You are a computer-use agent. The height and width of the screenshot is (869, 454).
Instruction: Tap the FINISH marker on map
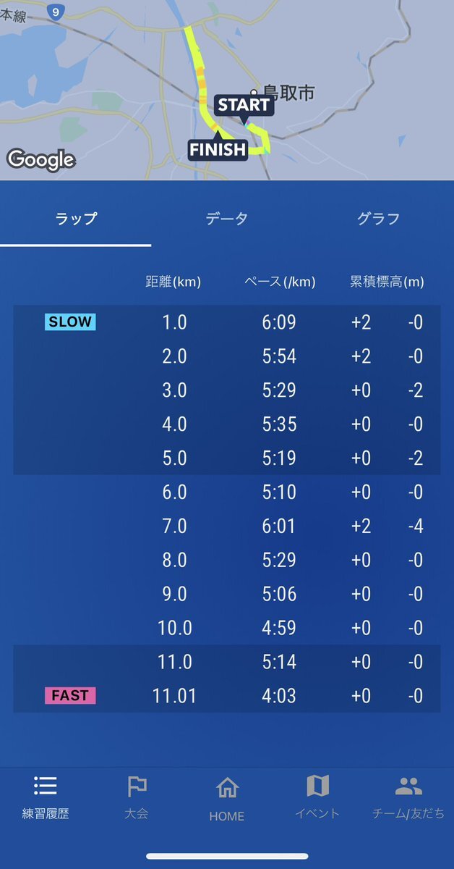[218, 150]
